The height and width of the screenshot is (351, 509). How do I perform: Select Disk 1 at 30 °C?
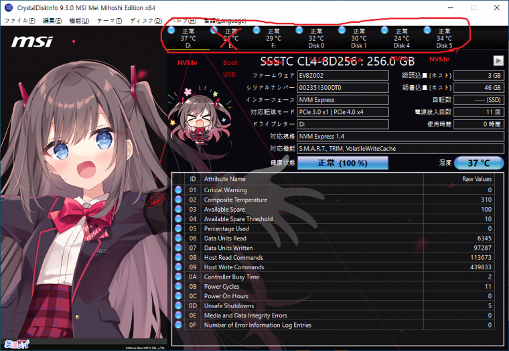click(x=359, y=38)
